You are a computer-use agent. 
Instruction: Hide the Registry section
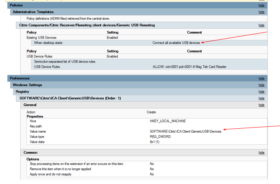(x=262, y=91)
